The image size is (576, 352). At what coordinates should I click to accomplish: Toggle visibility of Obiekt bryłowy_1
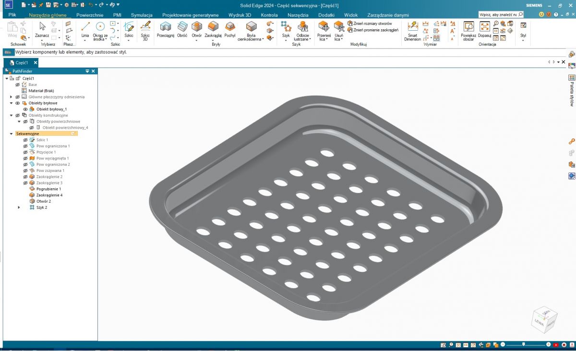(x=25, y=109)
